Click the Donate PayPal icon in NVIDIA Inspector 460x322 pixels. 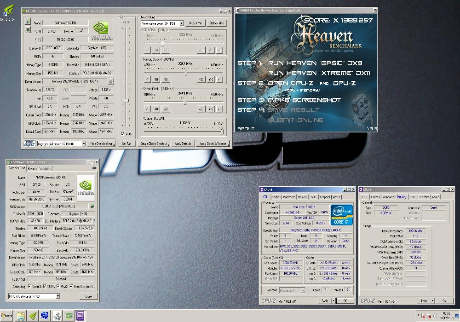click(x=29, y=144)
